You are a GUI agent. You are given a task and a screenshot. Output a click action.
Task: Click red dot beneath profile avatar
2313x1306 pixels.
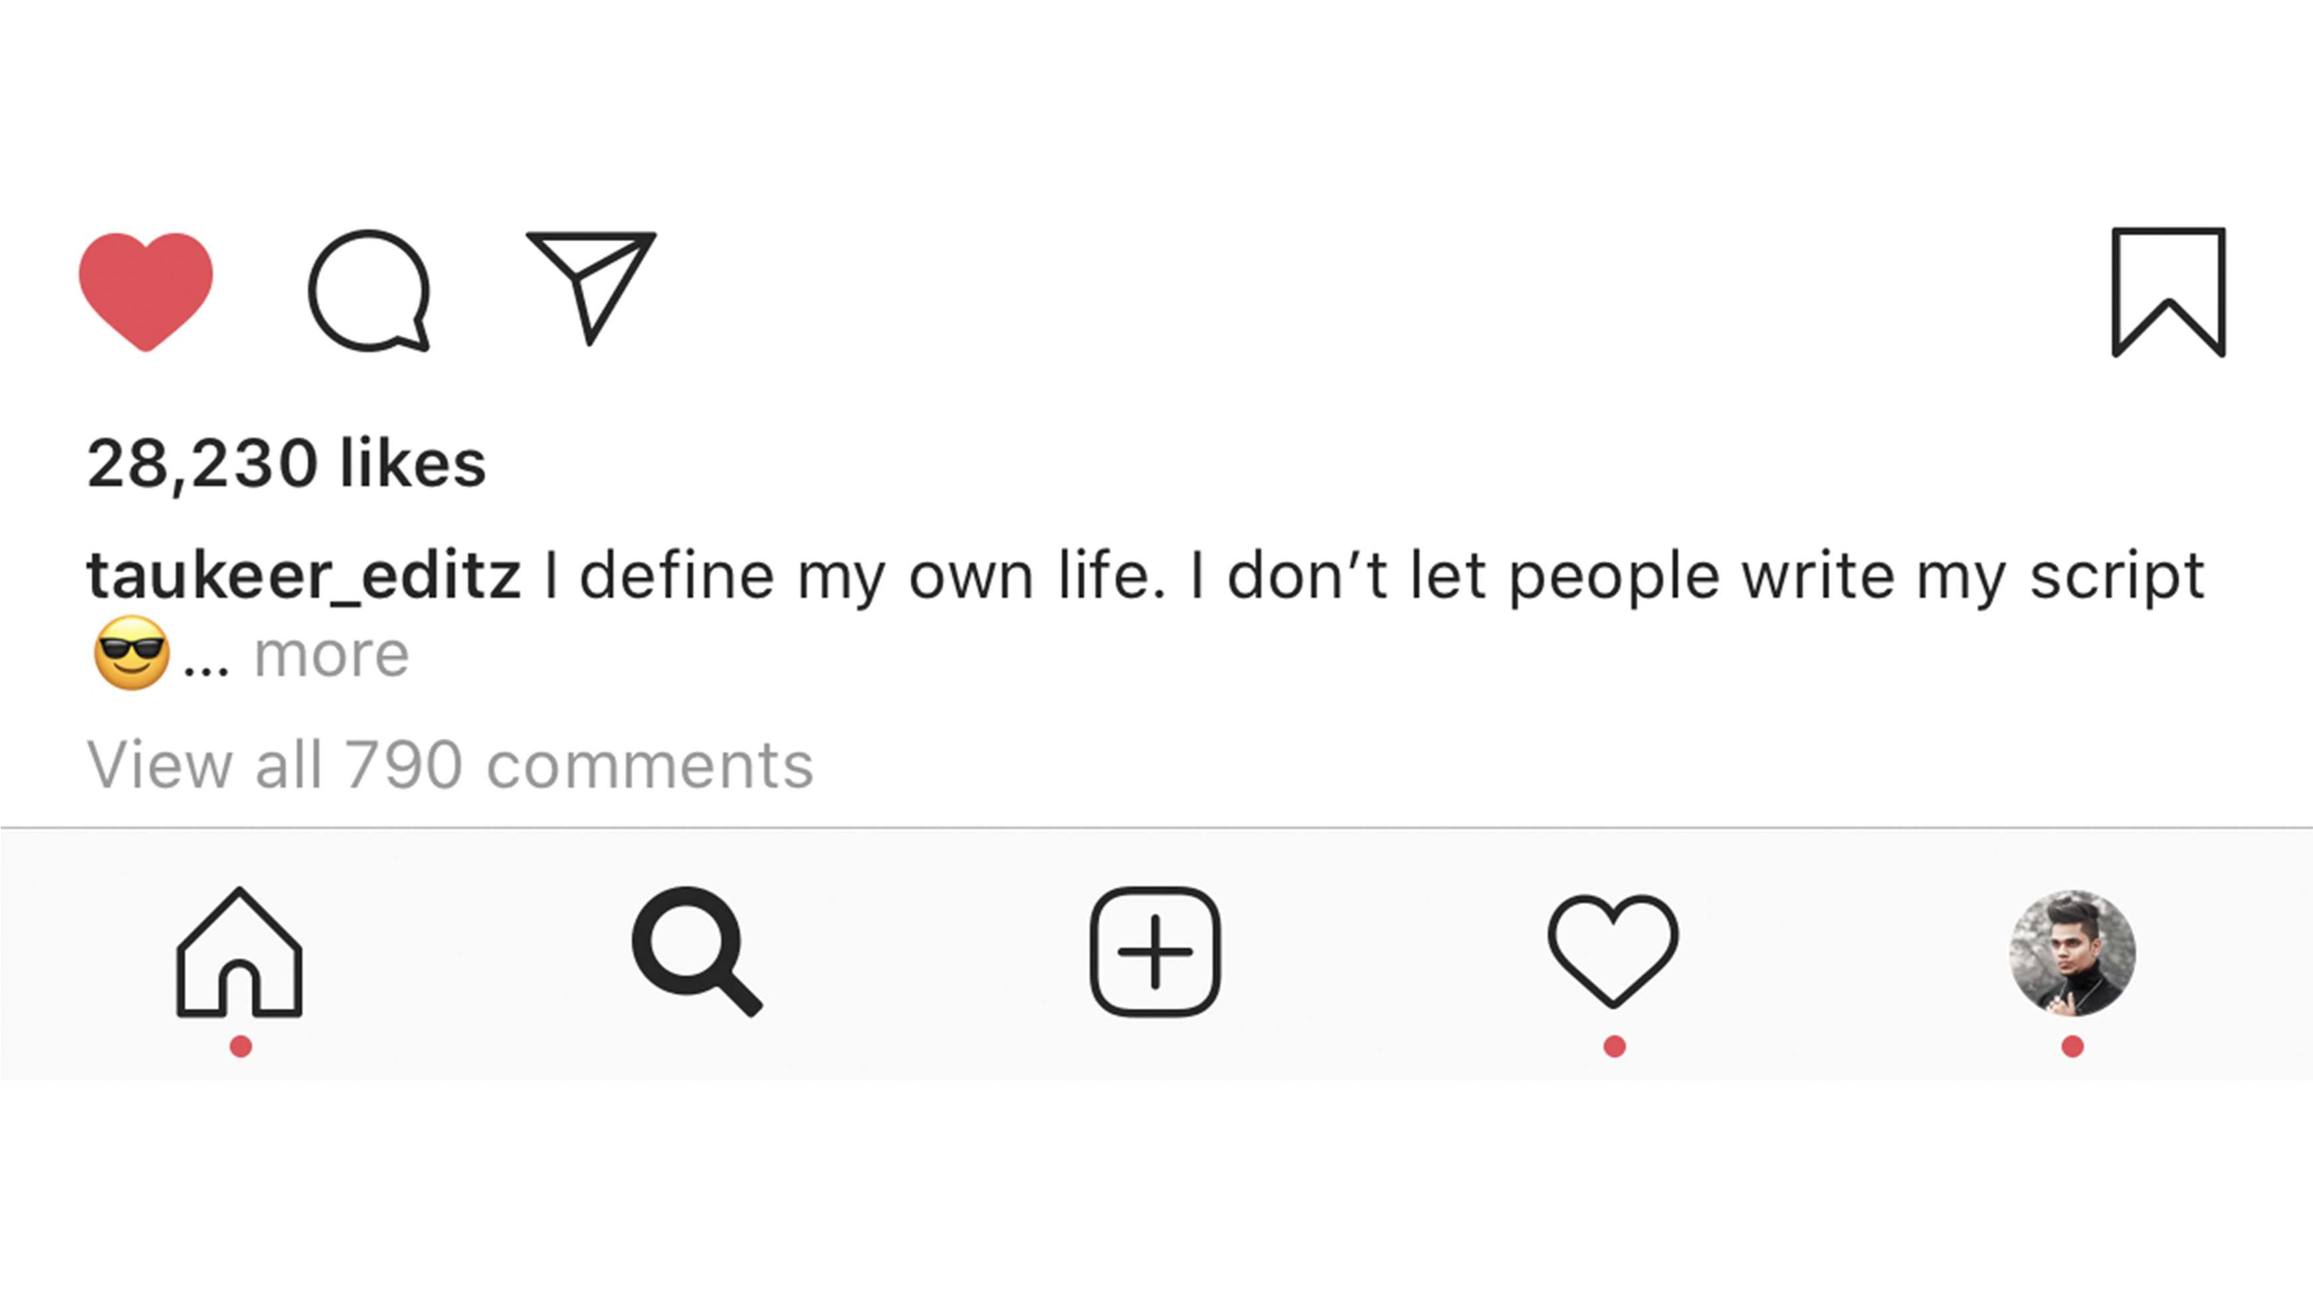click(2072, 1047)
